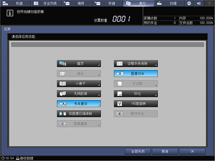Viewport: 215px width, 161px height.
Task: Click the 内存 memory percentage value
Action: (206, 18)
